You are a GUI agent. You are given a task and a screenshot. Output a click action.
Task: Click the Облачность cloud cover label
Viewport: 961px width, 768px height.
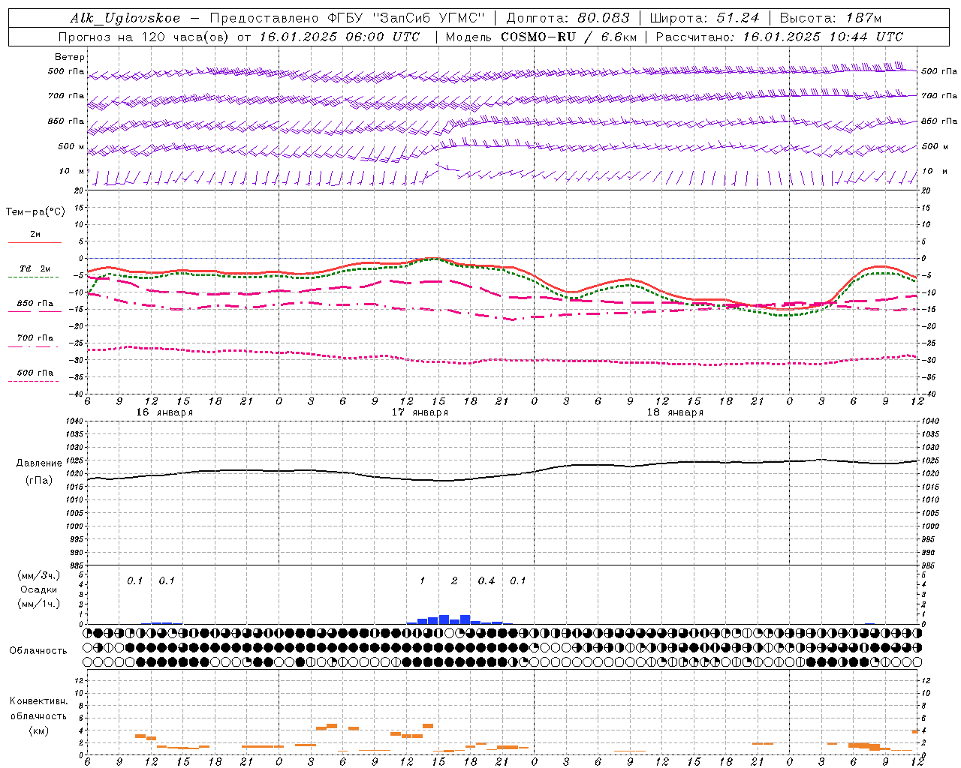tap(38, 650)
